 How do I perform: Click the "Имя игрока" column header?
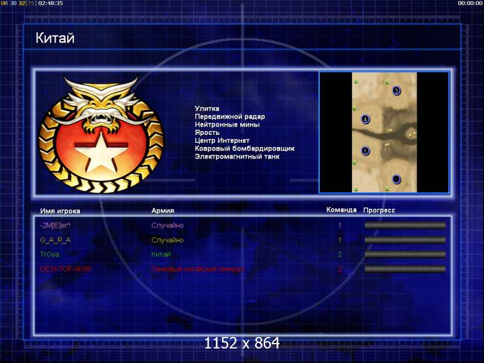coord(60,211)
